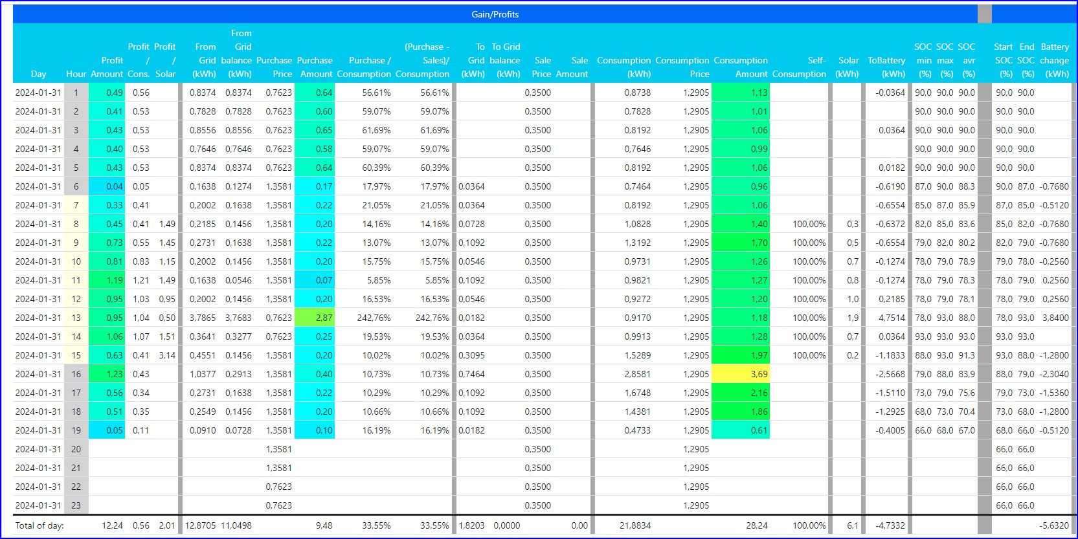Click the Hour column header
The image size is (1078, 539).
pos(76,74)
